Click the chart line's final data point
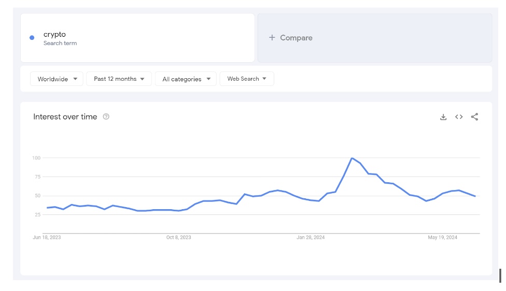Screen dimensions: 506x291 point(475,196)
